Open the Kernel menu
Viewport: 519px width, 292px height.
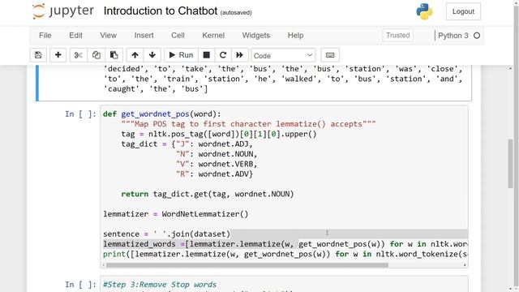(213, 36)
